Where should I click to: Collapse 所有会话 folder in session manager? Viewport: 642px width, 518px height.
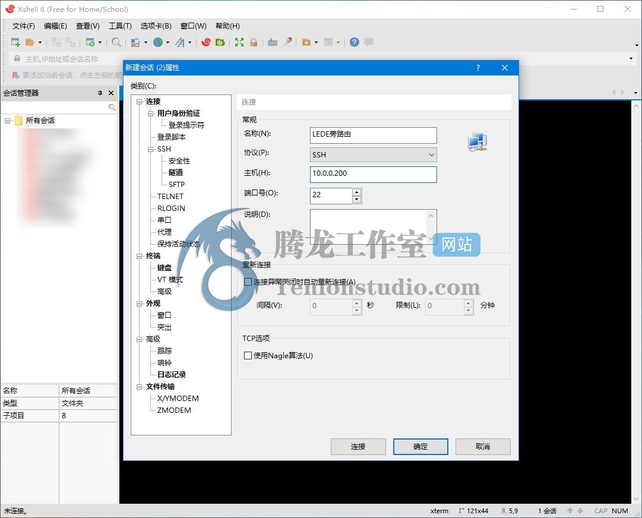[7, 121]
